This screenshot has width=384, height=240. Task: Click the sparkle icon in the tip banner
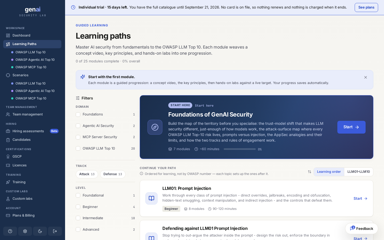(x=83, y=77)
